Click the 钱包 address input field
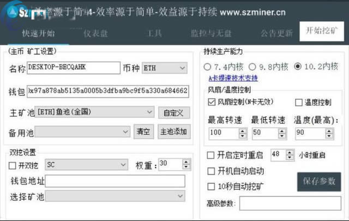349x221 pixels. point(108,91)
